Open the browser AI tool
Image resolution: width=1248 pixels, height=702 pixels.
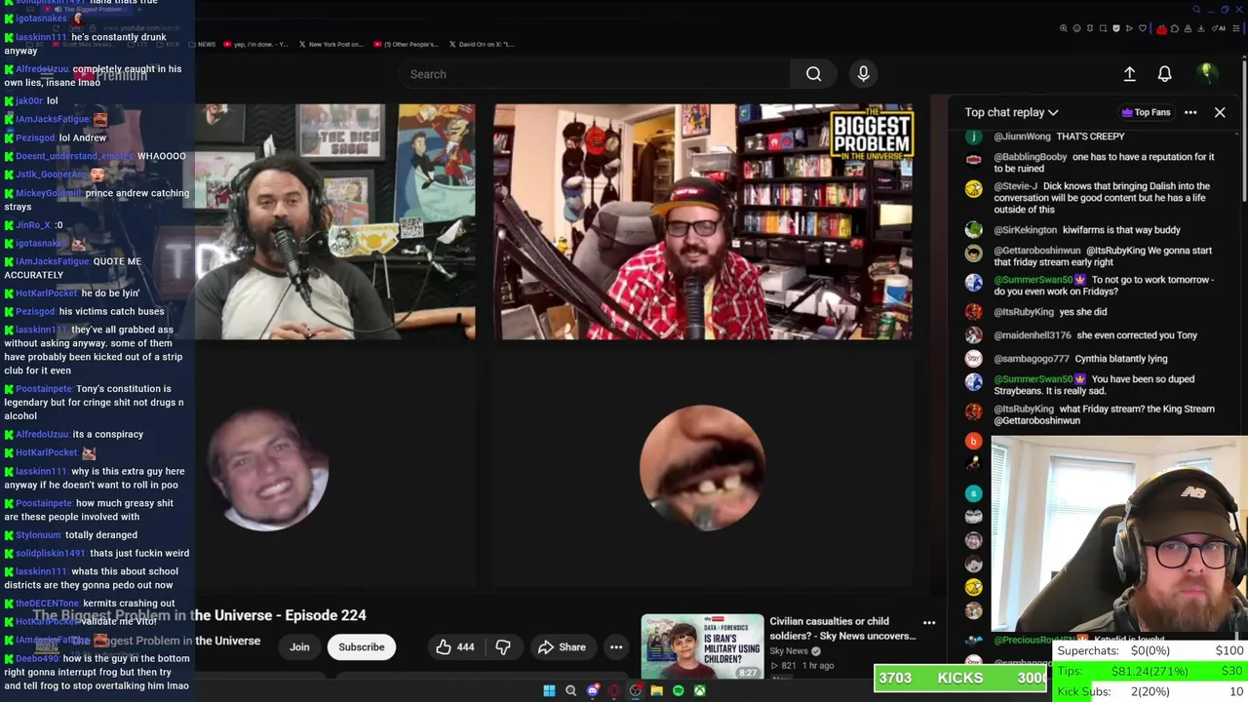coord(1217,28)
